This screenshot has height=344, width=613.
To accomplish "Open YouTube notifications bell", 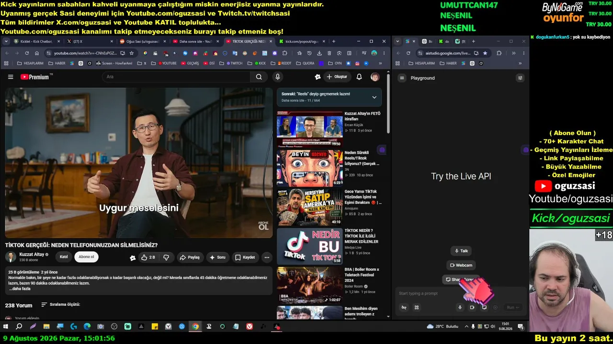I will click(x=359, y=77).
